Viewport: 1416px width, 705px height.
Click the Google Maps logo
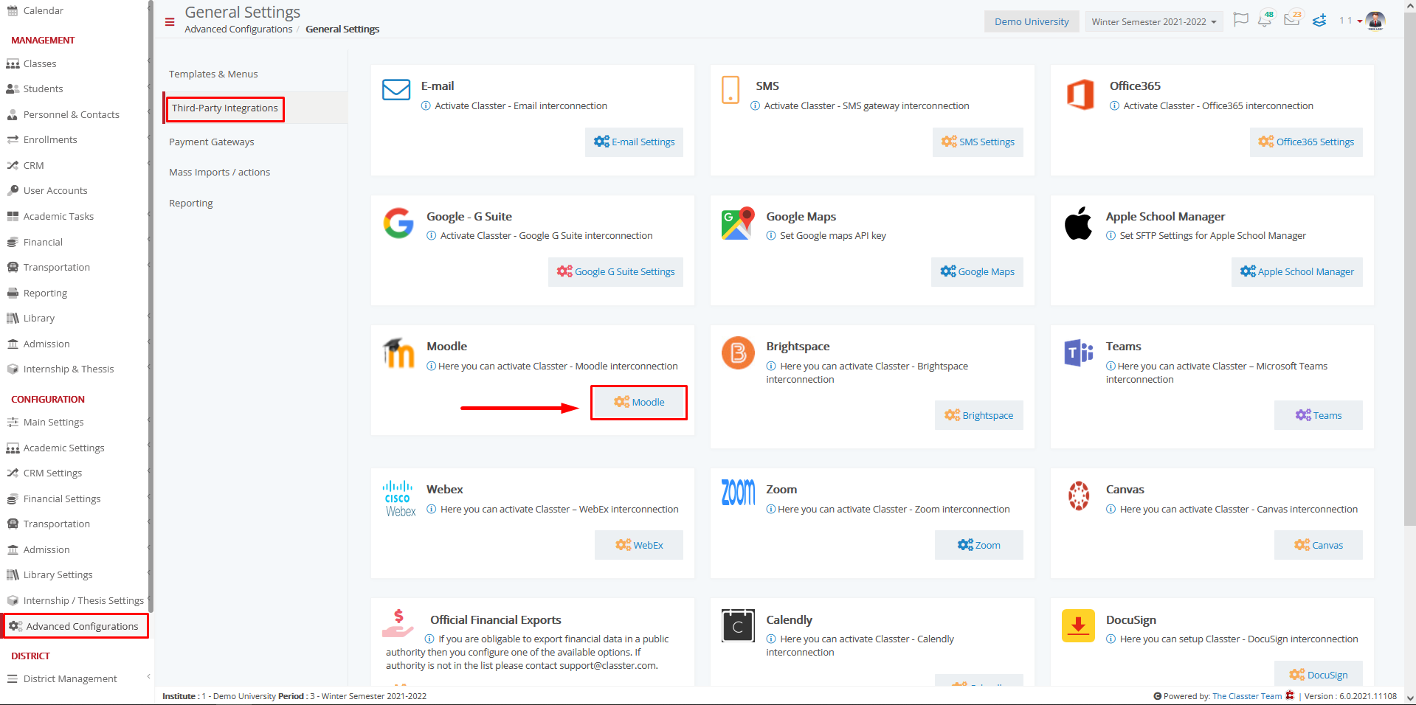click(738, 223)
